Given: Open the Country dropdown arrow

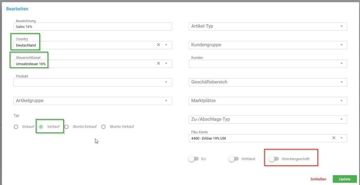Looking at the screenshot, I should [166, 45].
